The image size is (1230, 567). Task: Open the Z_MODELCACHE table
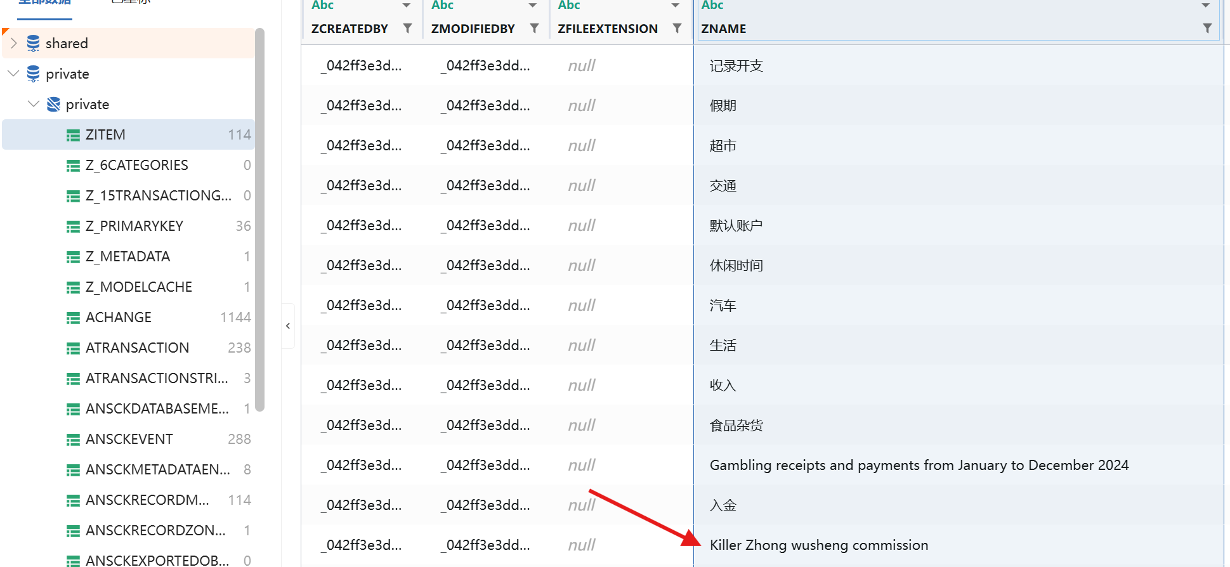129,287
